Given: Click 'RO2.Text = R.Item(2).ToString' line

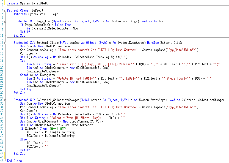Looking at the screenshot, I should (x=51, y=136).
